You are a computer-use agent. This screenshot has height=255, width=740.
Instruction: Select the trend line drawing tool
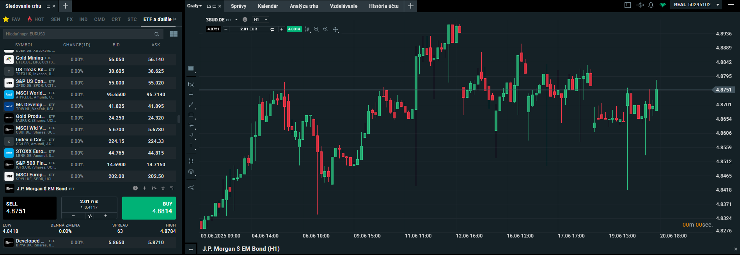(191, 105)
